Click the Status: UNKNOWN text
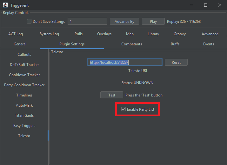 point(137,82)
